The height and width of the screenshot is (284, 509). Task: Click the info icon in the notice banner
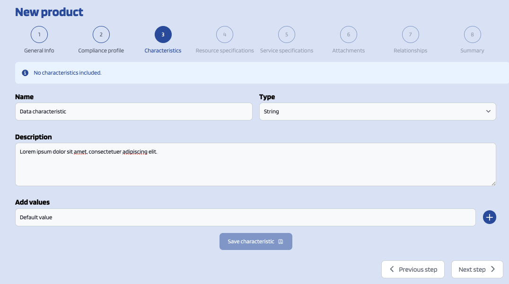click(x=26, y=73)
